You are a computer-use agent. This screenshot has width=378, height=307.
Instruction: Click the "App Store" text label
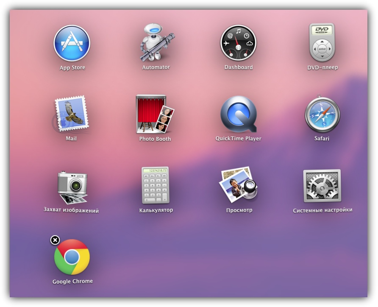(x=72, y=67)
